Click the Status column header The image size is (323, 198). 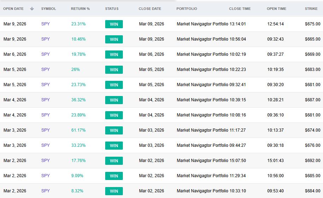(x=112, y=9)
